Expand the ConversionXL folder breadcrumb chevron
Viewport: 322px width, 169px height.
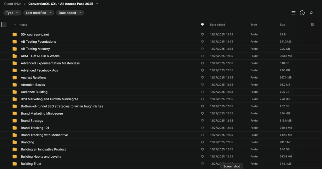click(x=97, y=4)
